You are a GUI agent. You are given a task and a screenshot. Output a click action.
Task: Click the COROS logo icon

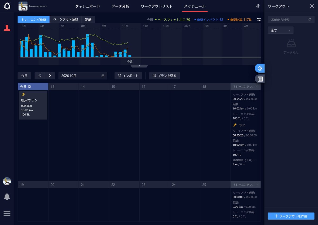click(7, 6)
